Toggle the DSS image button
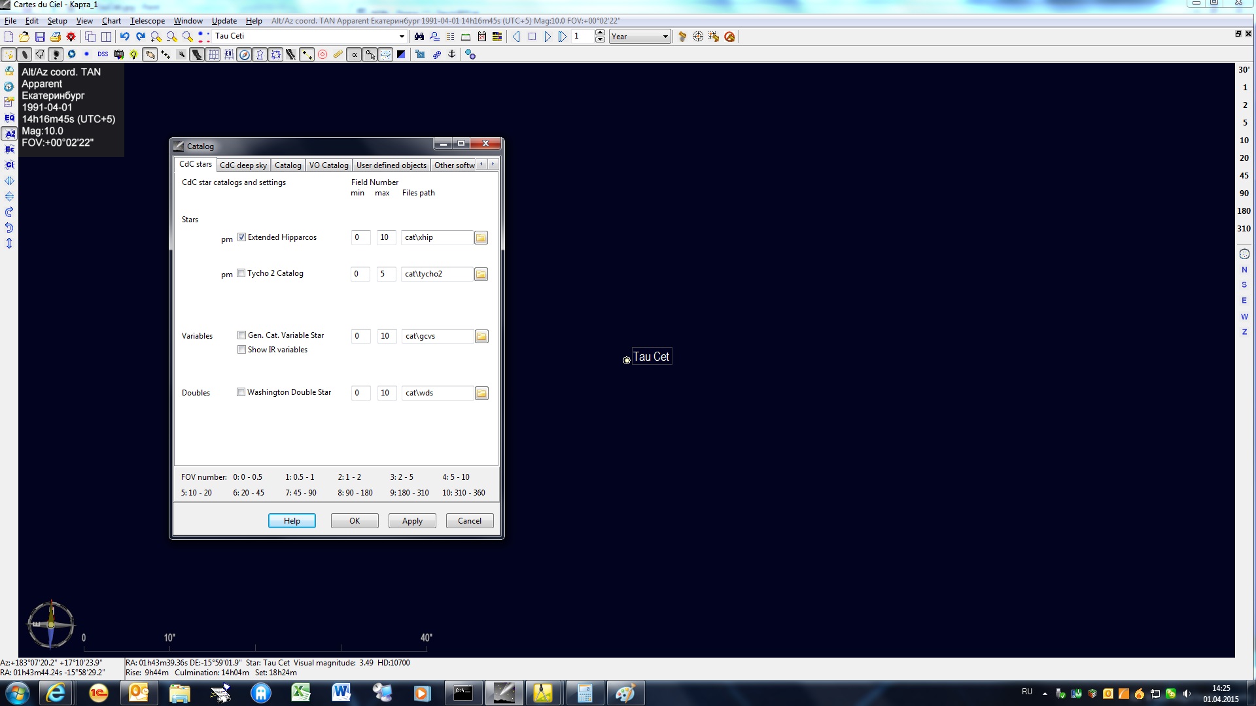The width and height of the screenshot is (1256, 706). (103, 54)
